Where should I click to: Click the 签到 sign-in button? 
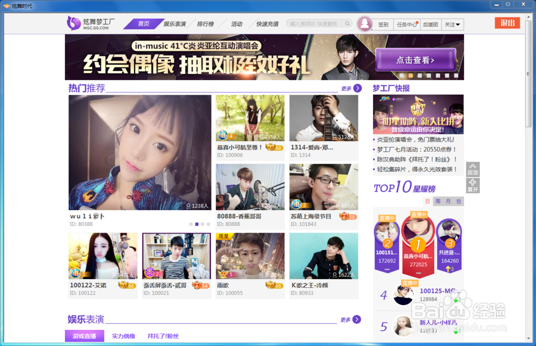pyautogui.click(x=383, y=25)
